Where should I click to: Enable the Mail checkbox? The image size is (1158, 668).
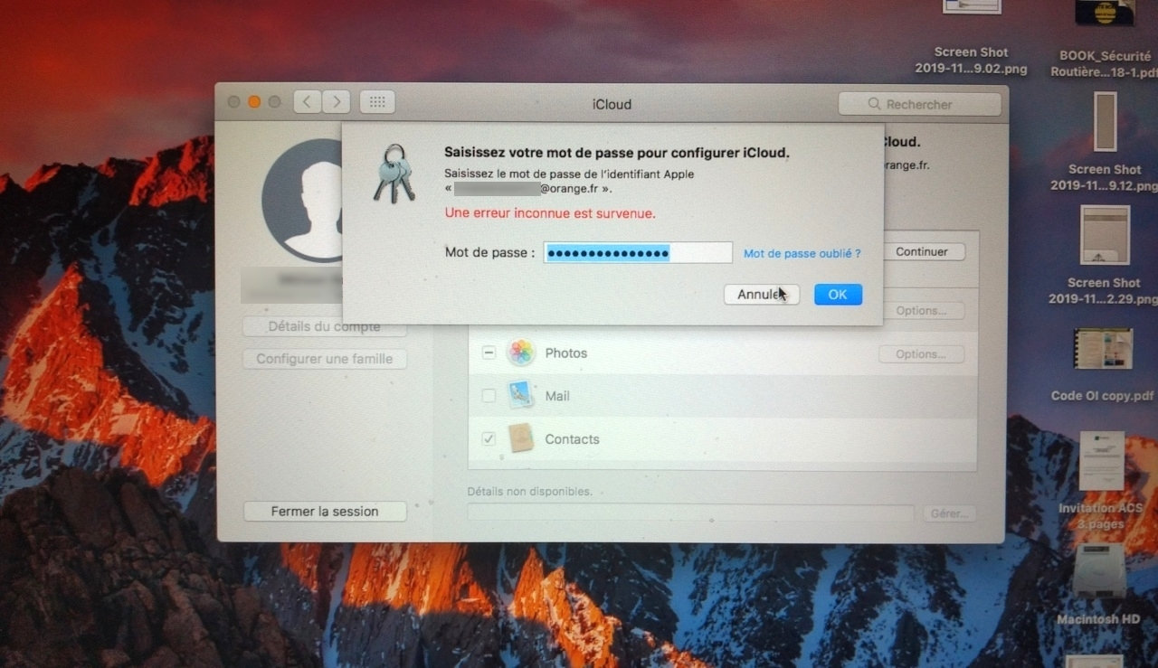pos(489,396)
